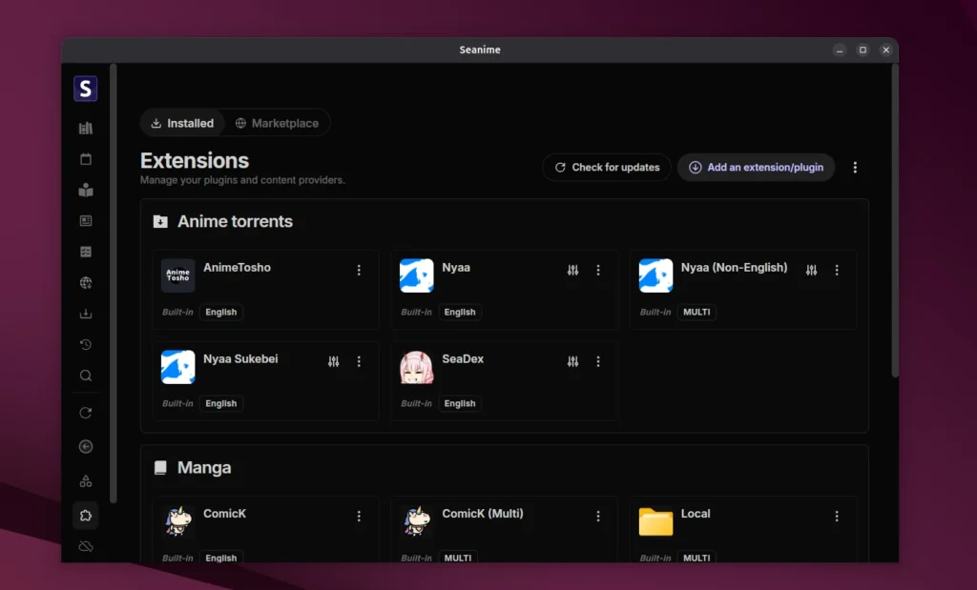Open Nyaa Sukebei settings sliders icon

334,361
